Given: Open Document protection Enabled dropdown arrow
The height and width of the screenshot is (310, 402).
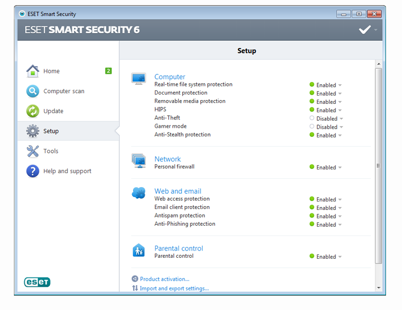Looking at the screenshot, I should click(340, 94).
